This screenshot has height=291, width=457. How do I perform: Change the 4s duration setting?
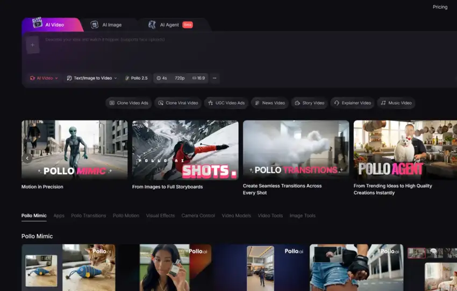(x=162, y=78)
